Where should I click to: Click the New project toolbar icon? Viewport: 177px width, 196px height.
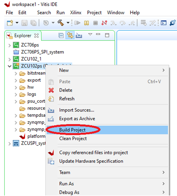point(10,23)
